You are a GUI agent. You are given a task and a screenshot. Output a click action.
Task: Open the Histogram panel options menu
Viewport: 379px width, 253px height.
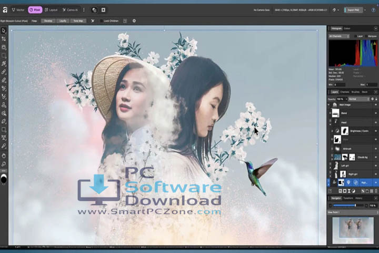pyautogui.click(x=376, y=28)
